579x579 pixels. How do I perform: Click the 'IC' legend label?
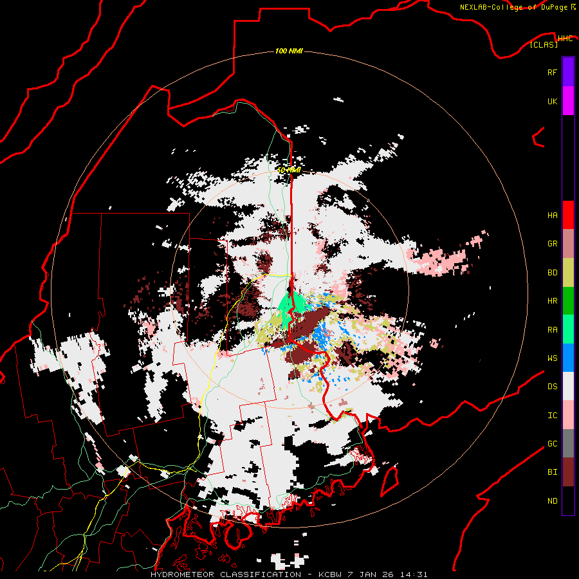[x=552, y=416]
